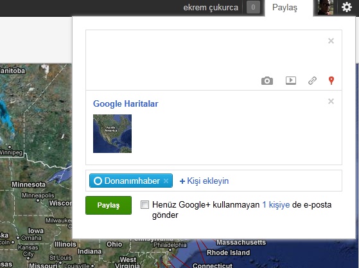Click the North America map thumbnail

[x=112, y=134]
